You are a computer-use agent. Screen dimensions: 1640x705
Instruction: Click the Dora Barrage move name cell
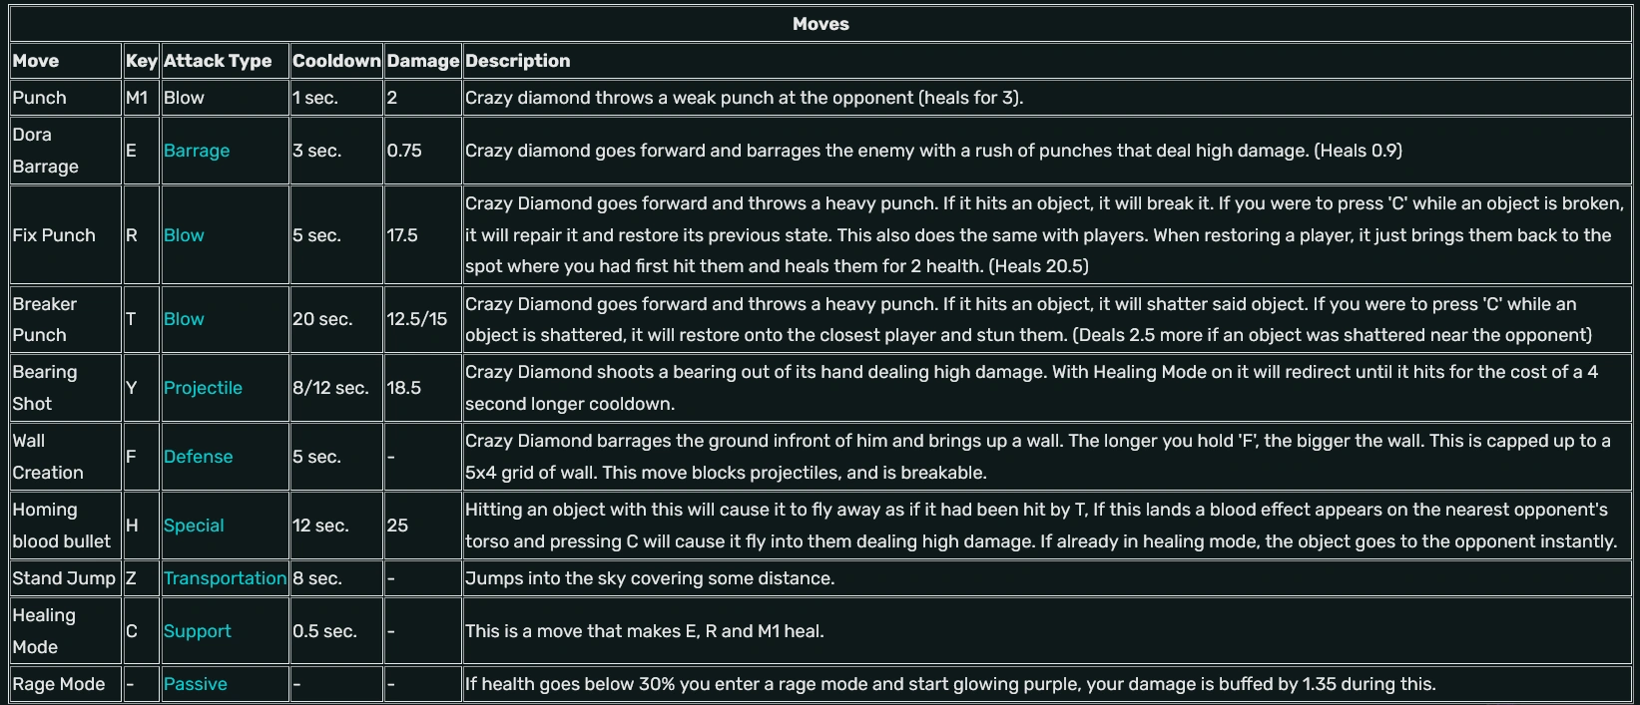pos(45,151)
